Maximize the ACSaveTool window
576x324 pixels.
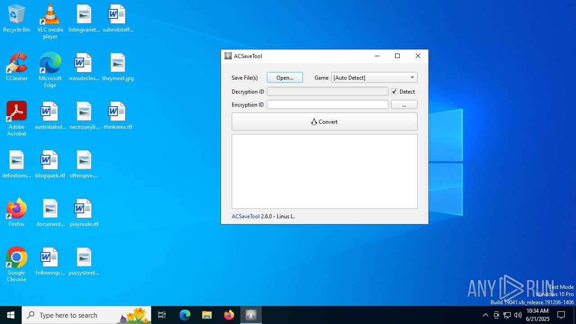pyautogui.click(x=397, y=56)
